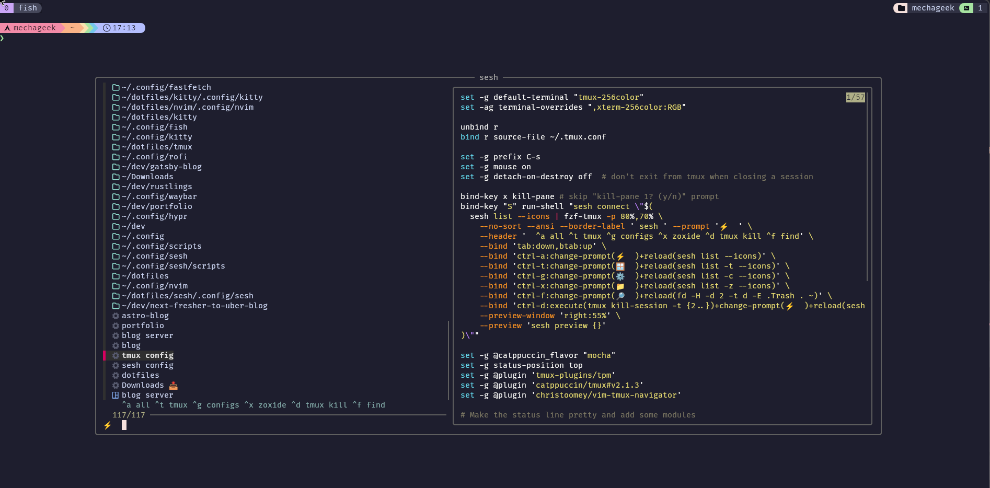Click the clock icon in shell prompt

click(107, 28)
